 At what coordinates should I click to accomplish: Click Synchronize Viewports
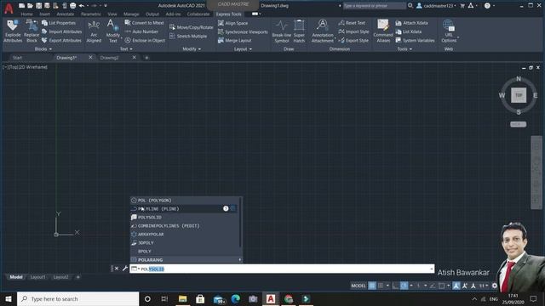(x=243, y=32)
